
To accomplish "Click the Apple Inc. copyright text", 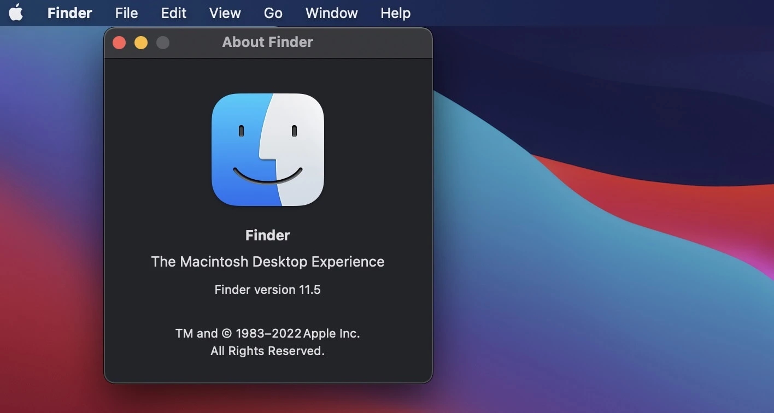I will [x=267, y=333].
